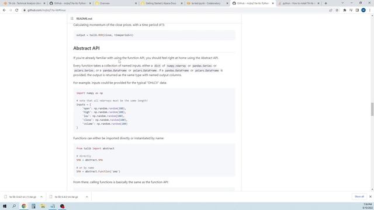This screenshot has width=374, height=210.
Task: Open Windows taskbar search
Action: [x=14, y=206]
